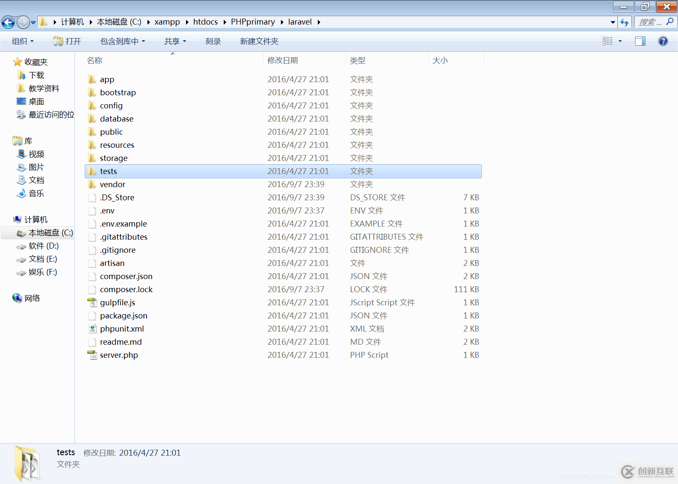Screen dimensions: 678x484
Task: Expand the arrow after 本地磁盘 (C:) in path
Action: pos(148,22)
